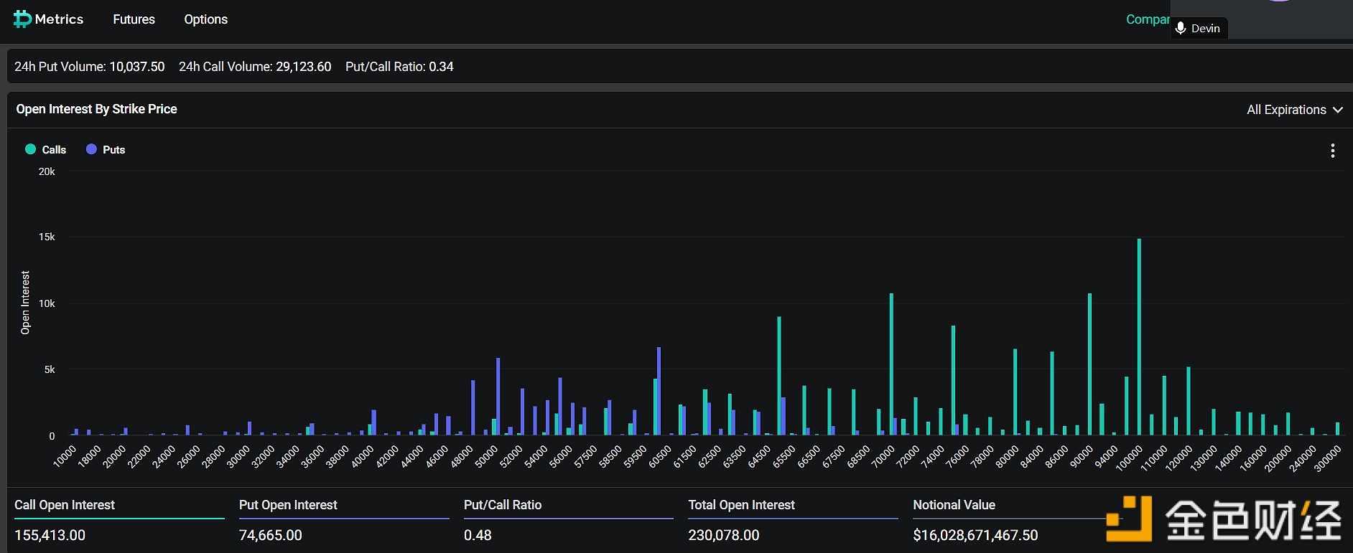This screenshot has height=553, width=1353.
Task: Click the Compare link
Action: [x=1148, y=19]
